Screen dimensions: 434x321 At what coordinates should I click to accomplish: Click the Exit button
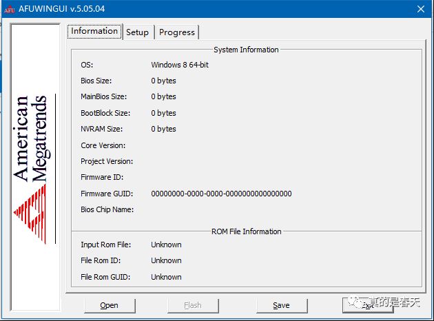click(368, 306)
